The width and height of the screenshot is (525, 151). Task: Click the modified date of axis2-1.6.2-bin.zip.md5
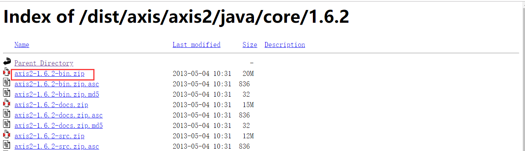(x=202, y=94)
